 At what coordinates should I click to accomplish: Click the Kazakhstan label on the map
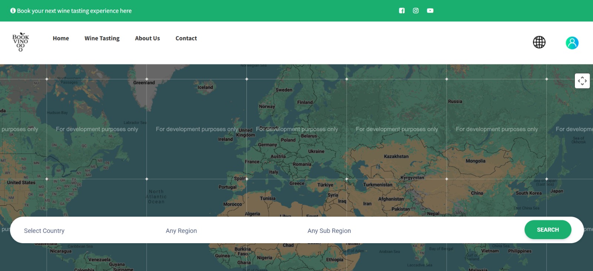point(396,156)
